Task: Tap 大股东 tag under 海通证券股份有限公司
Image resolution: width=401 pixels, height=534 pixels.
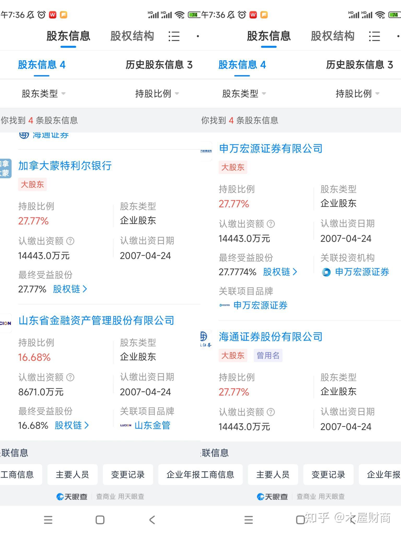Action: pos(233,355)
